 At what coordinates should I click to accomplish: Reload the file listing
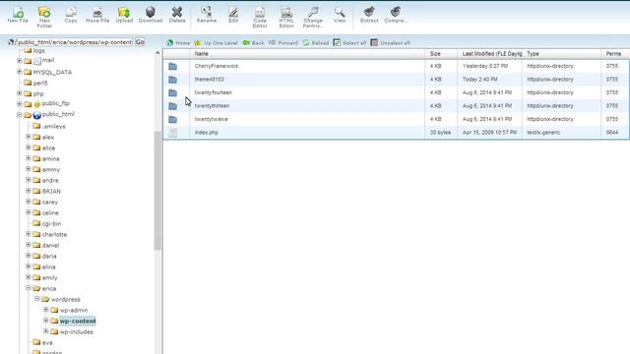point(315,43)
